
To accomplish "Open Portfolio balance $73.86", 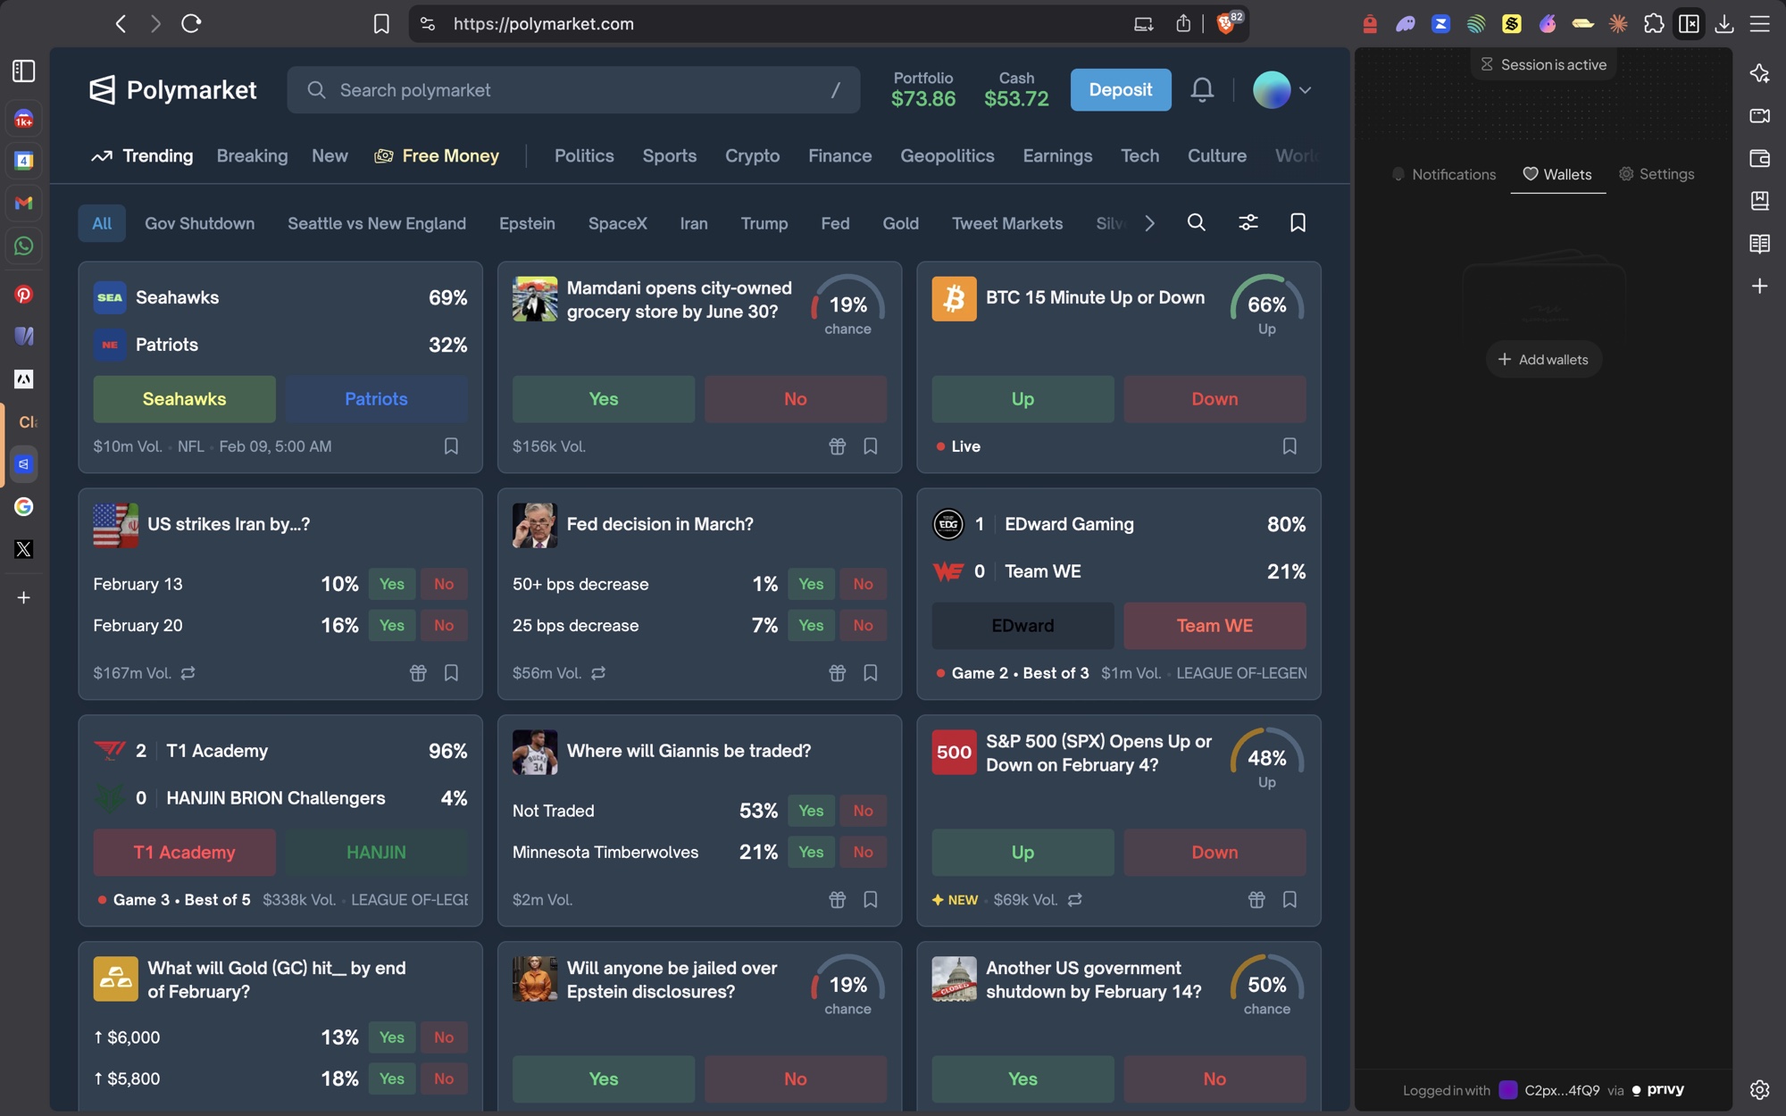I will tap(922, 89).
